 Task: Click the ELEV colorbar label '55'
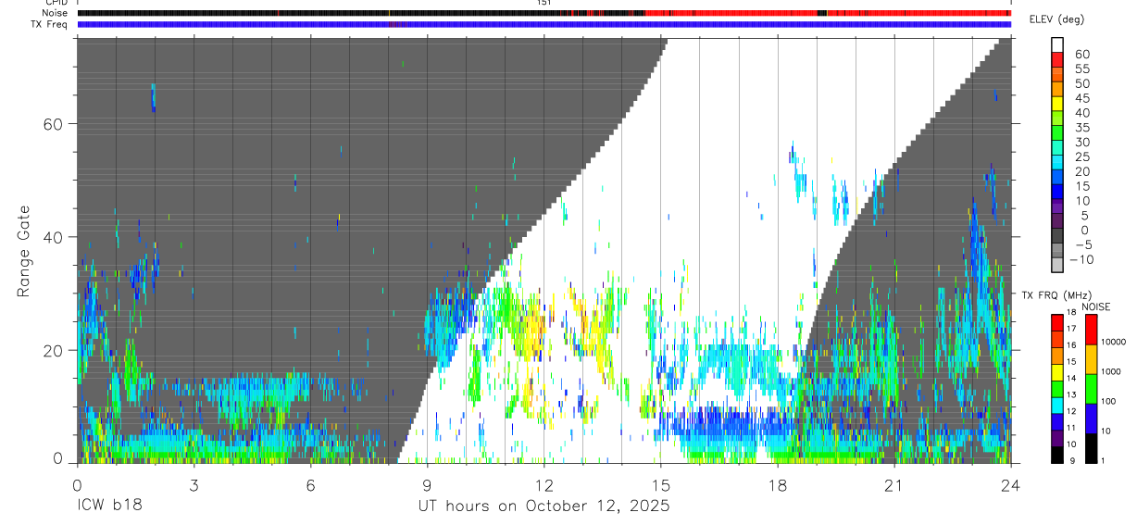tap(1082, 69)
